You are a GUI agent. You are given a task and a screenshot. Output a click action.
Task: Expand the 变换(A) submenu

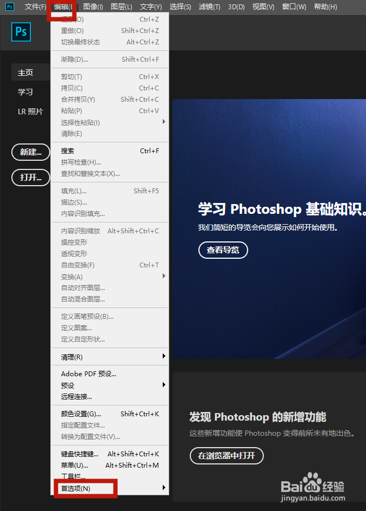point(110,277)
